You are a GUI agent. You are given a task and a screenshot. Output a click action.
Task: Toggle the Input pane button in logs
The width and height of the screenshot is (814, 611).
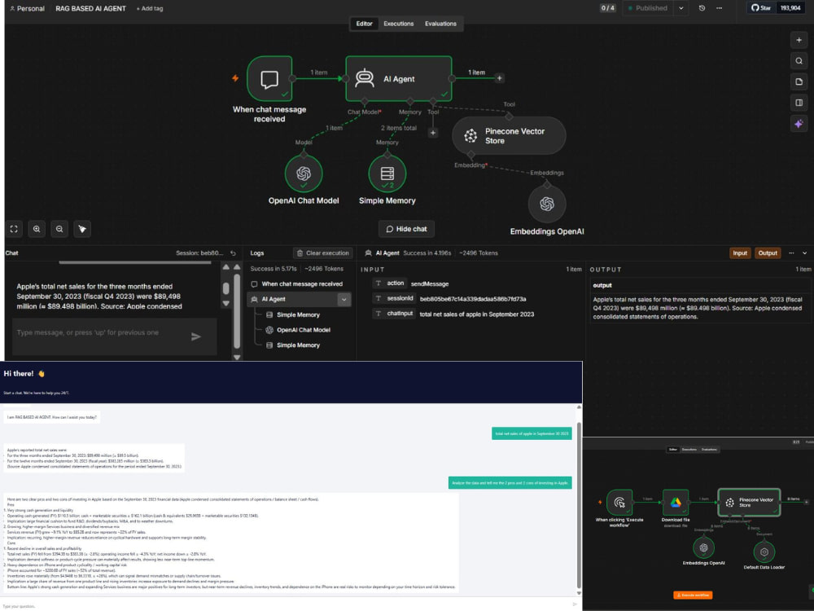tap(740, 253)
